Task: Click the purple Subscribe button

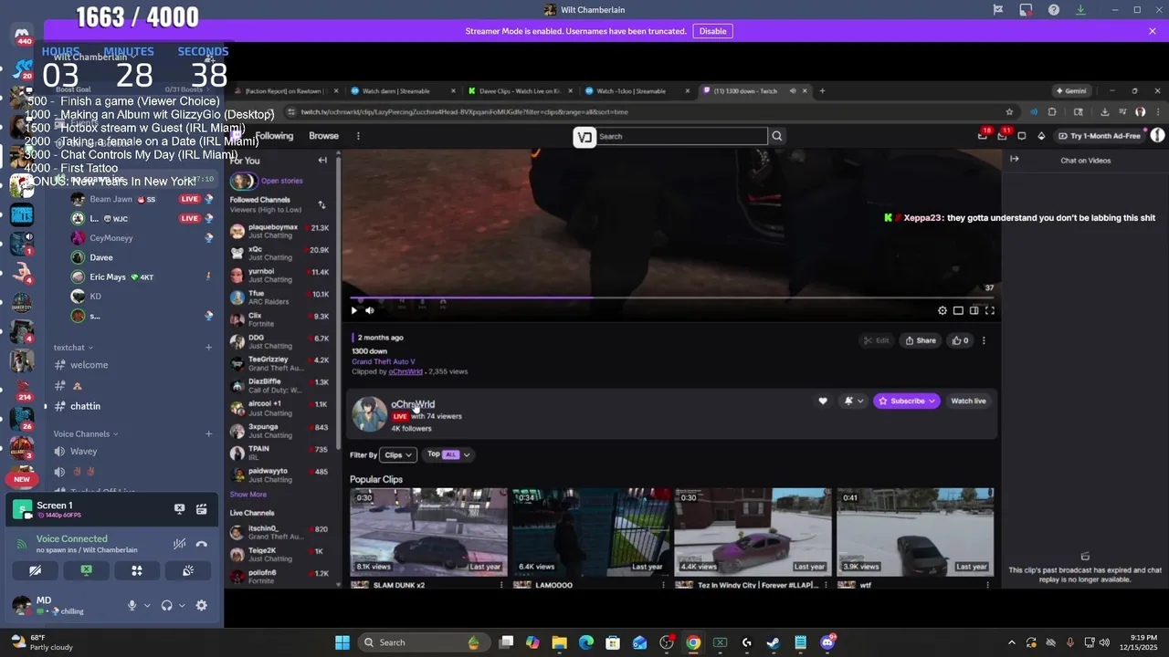Action: tap(907, 401)
